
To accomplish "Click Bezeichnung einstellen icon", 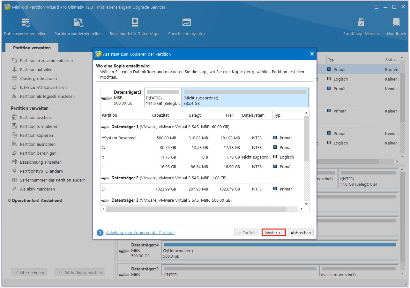I will click(x=14, y=162).
